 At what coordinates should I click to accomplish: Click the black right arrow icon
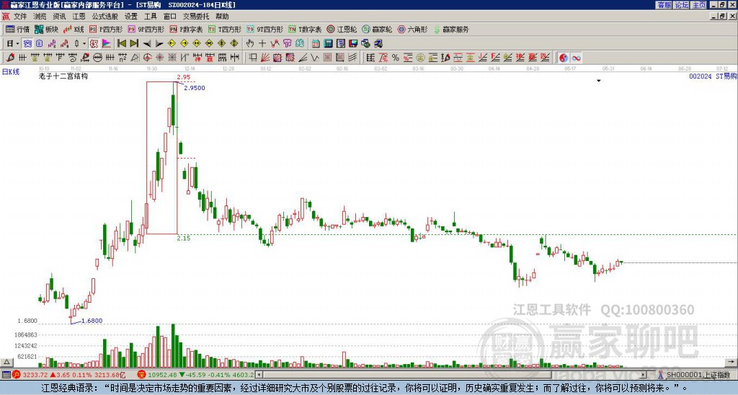click(x=159, y=43)
